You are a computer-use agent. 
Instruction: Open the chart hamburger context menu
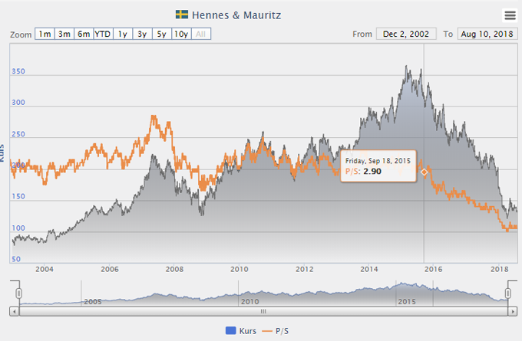point(510,15)
